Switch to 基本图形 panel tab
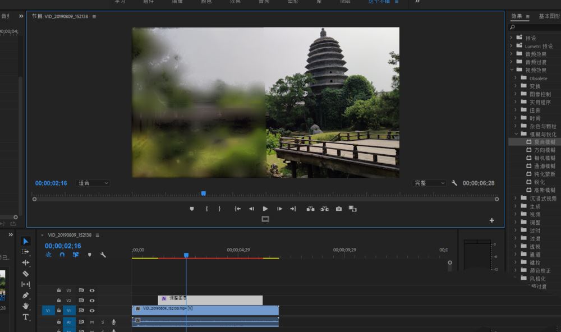This screenshot has width=561, height=332. pyautogui.click(x=549, y=16)
